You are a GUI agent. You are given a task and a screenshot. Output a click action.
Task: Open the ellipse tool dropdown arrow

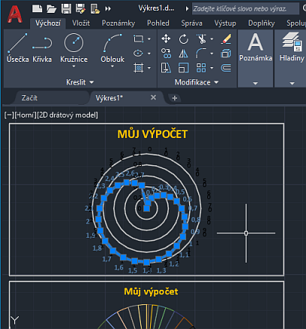coord(149,54)
